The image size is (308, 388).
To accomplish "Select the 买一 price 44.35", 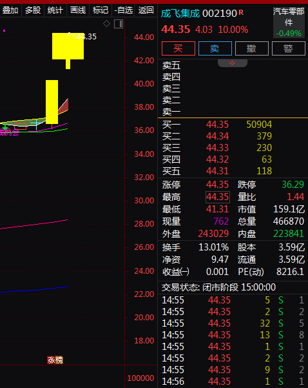I will (217, 125).
